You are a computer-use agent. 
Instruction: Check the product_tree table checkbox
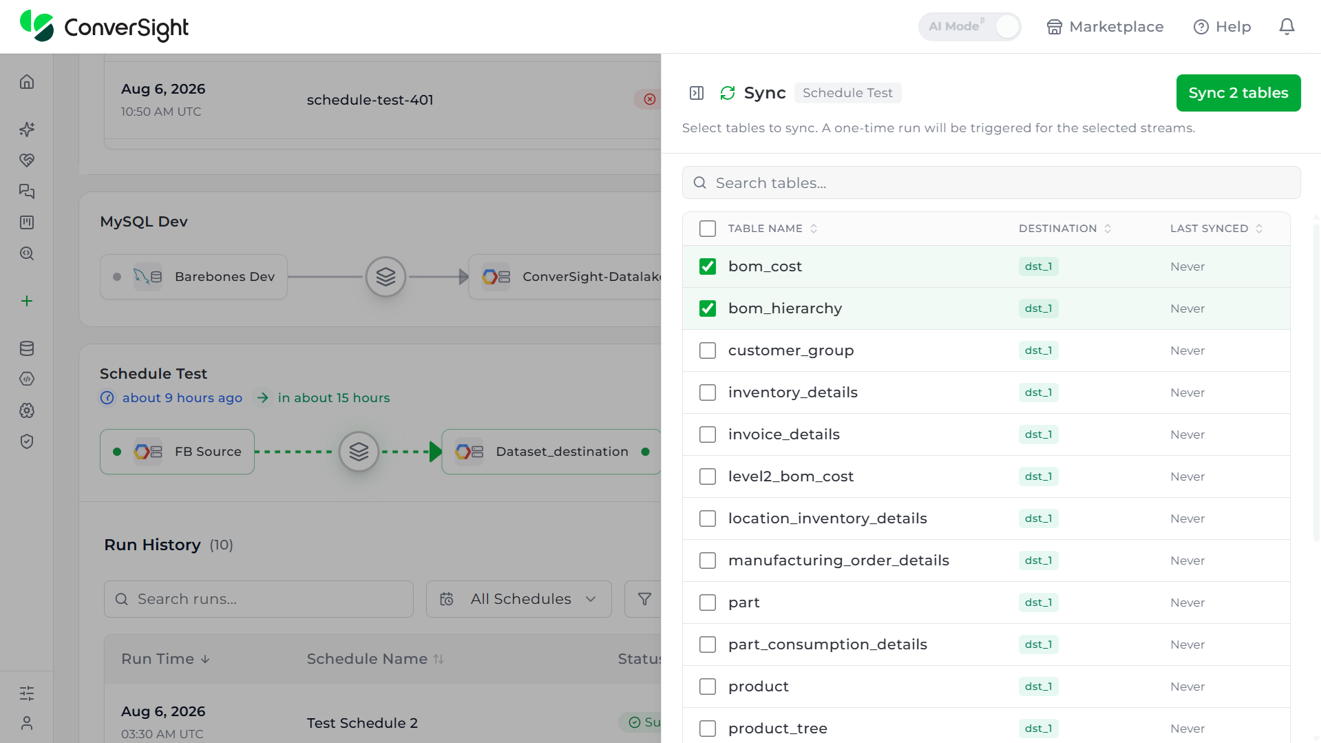pyautogui.click(x=708, y=729)
